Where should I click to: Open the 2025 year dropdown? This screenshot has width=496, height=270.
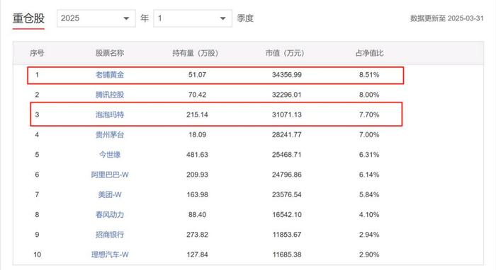[x=96, y=18]
